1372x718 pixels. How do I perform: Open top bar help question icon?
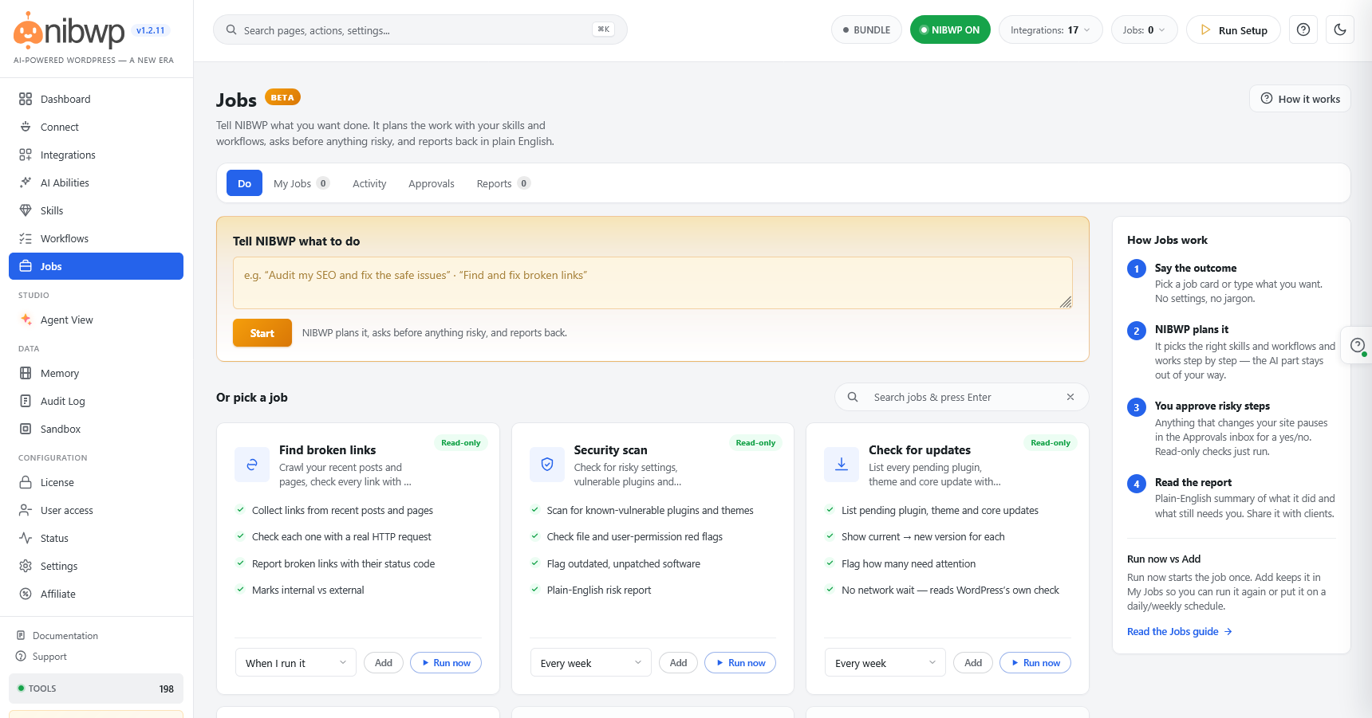1303,29
